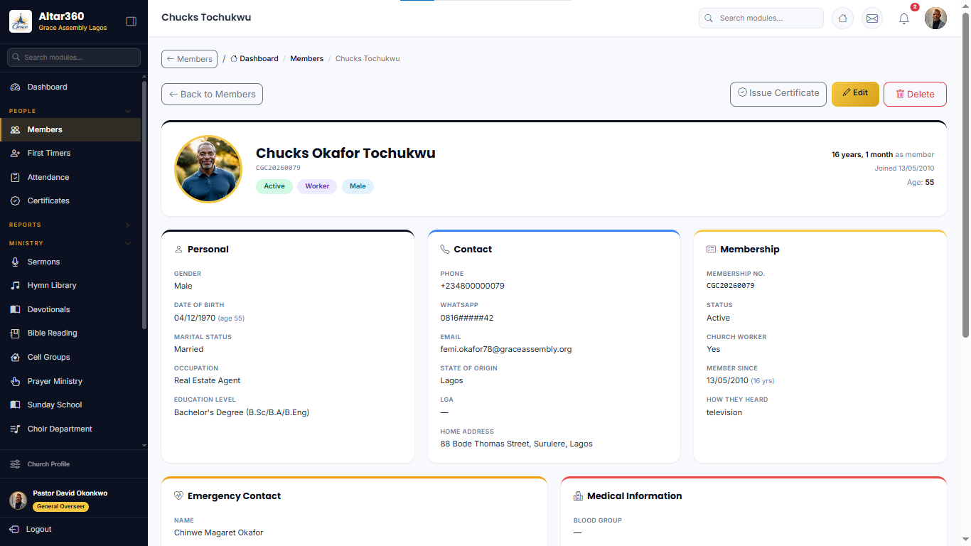This screenshot has height=546, width=971.
Task: Click email femi.okafor78@graceassembly.org
Action: tap(506, 349)
